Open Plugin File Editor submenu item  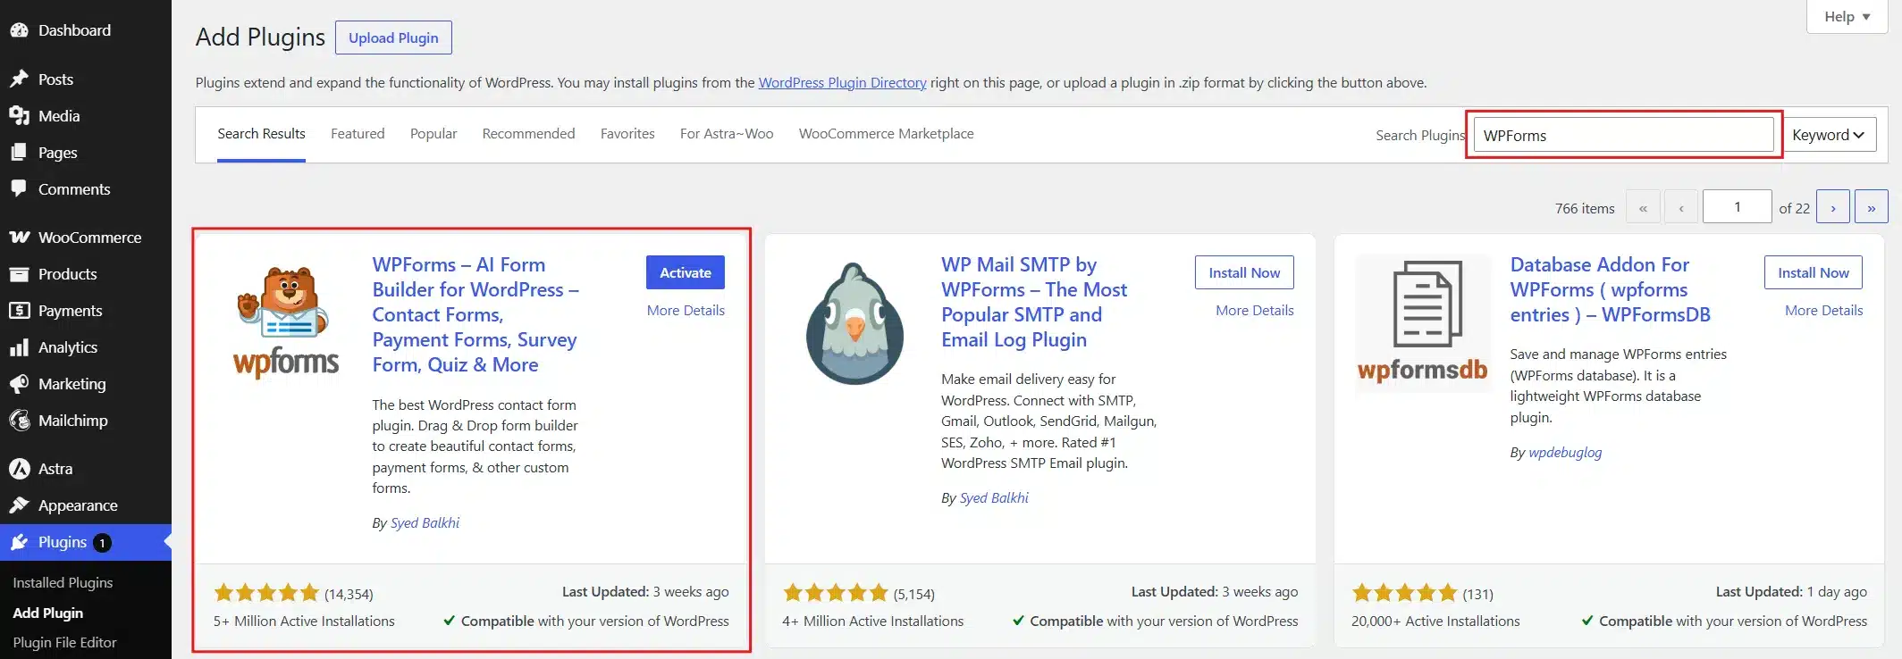coord(64,642)
